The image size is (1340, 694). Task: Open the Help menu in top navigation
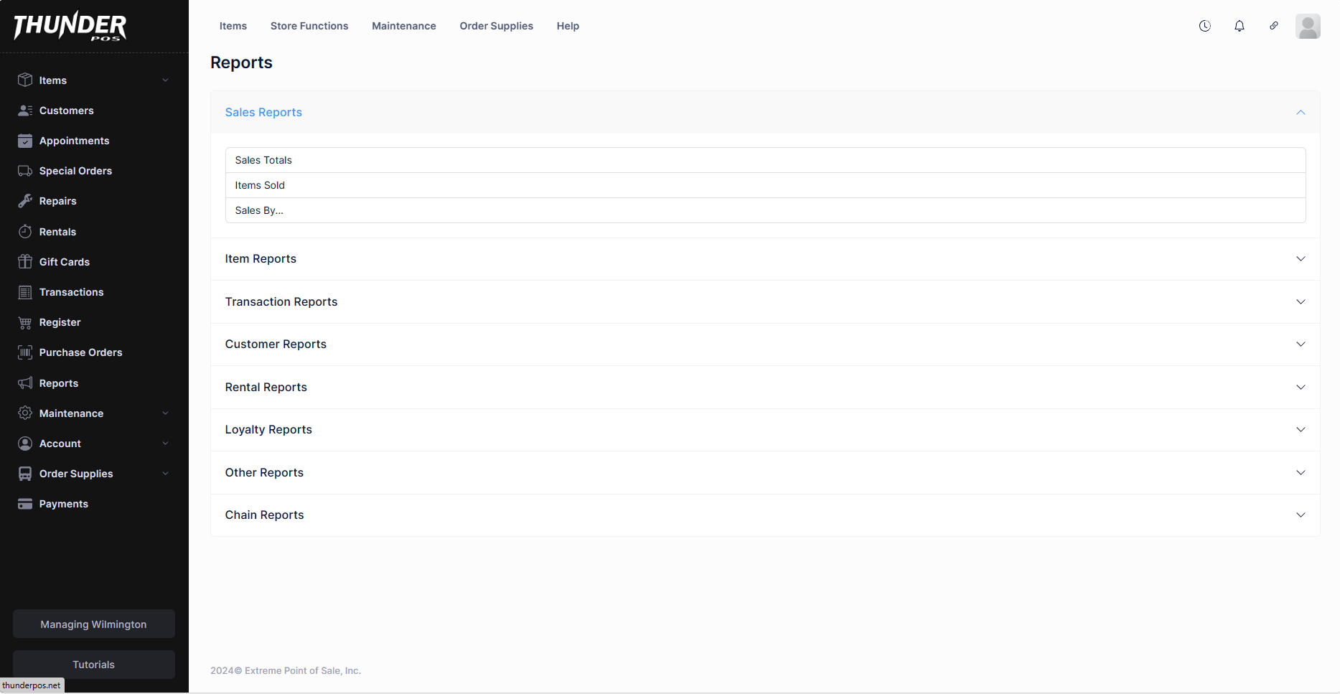click(567, 26)
